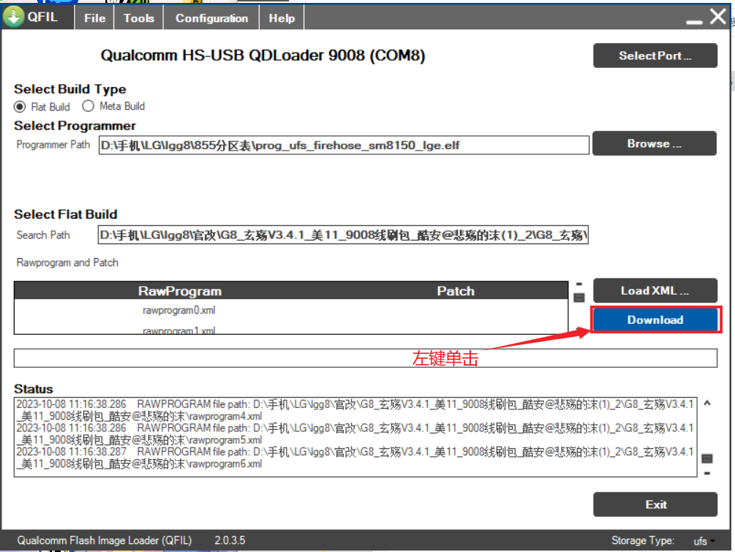Click the scroll thumb beside the RawProgram list
735x552 pixels.
(x=578, y=298)
